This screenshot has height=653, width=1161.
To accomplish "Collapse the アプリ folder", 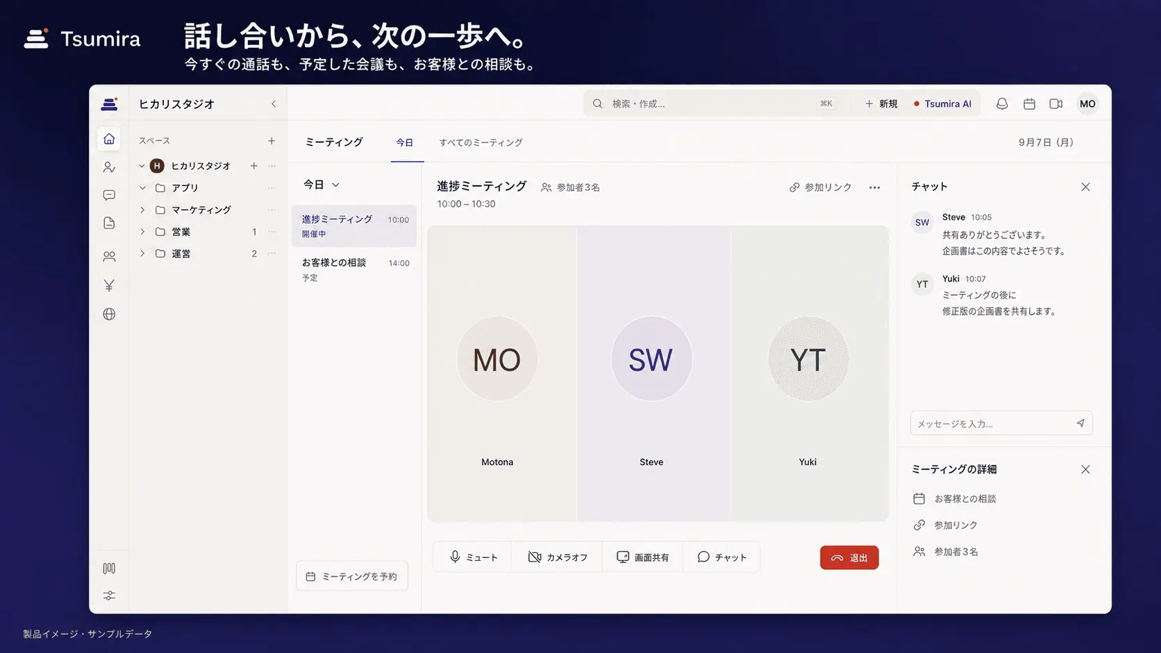I will [x=142, y=188].
